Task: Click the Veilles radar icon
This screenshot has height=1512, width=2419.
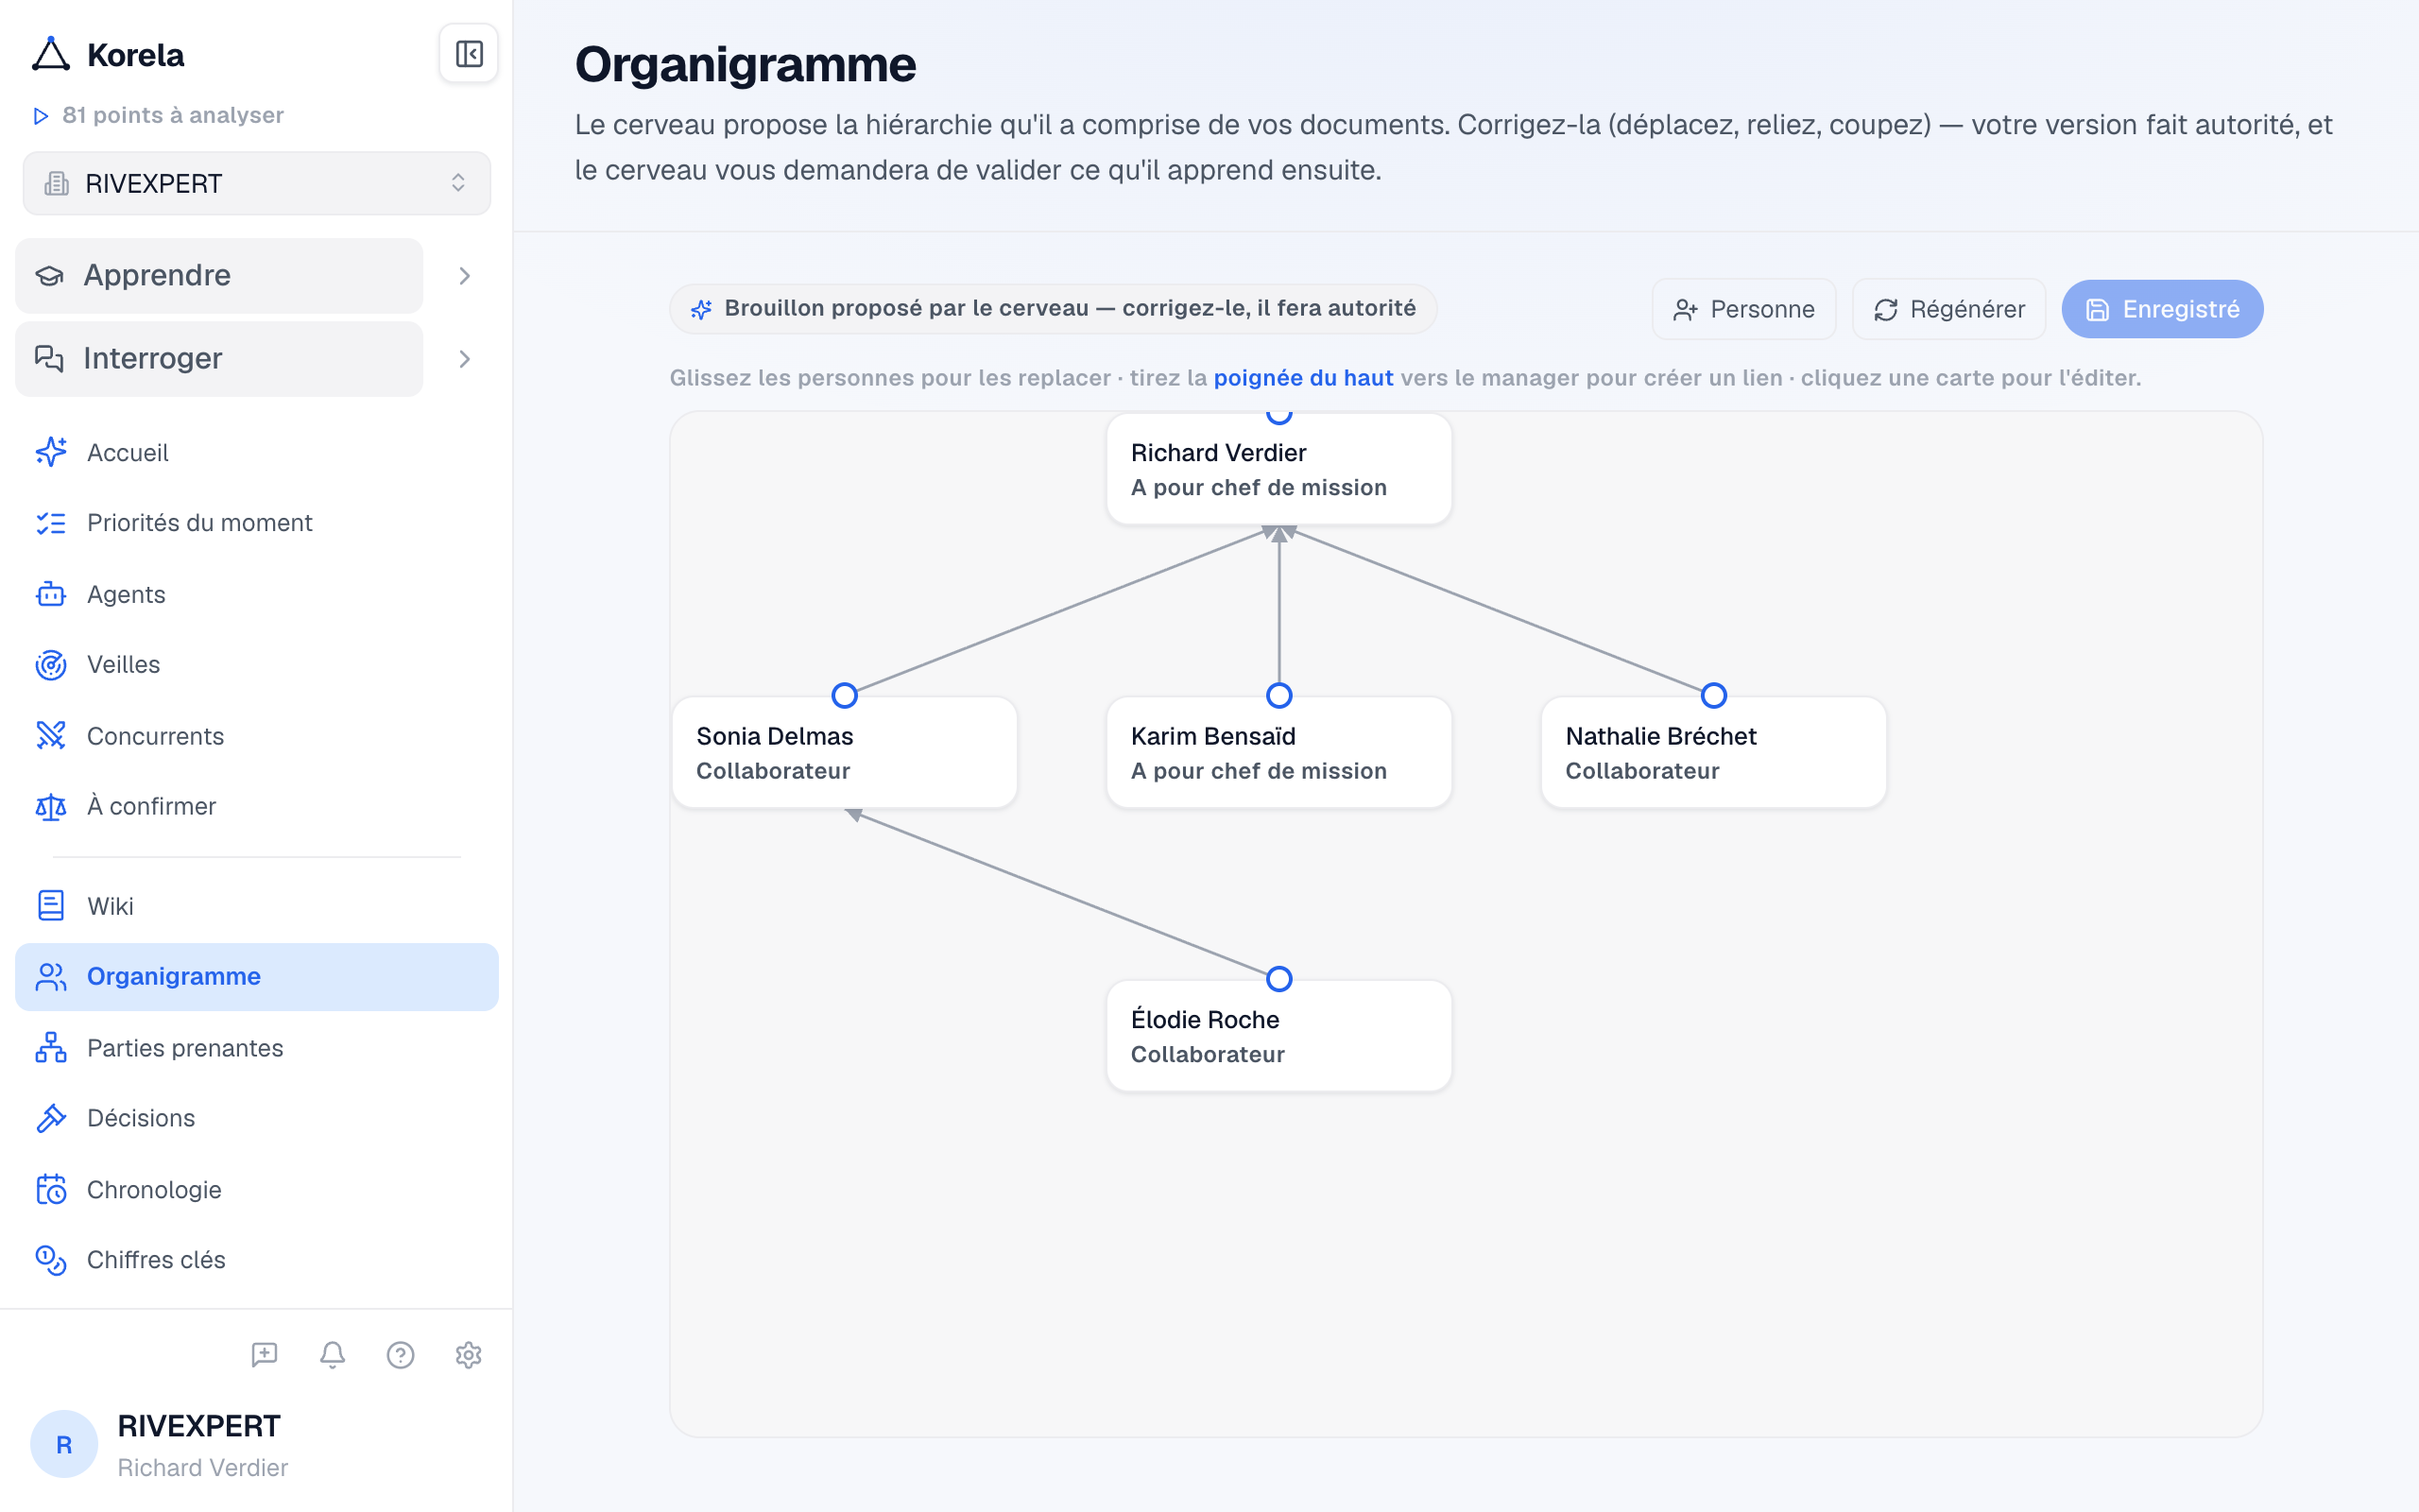Action: (51, 665)
